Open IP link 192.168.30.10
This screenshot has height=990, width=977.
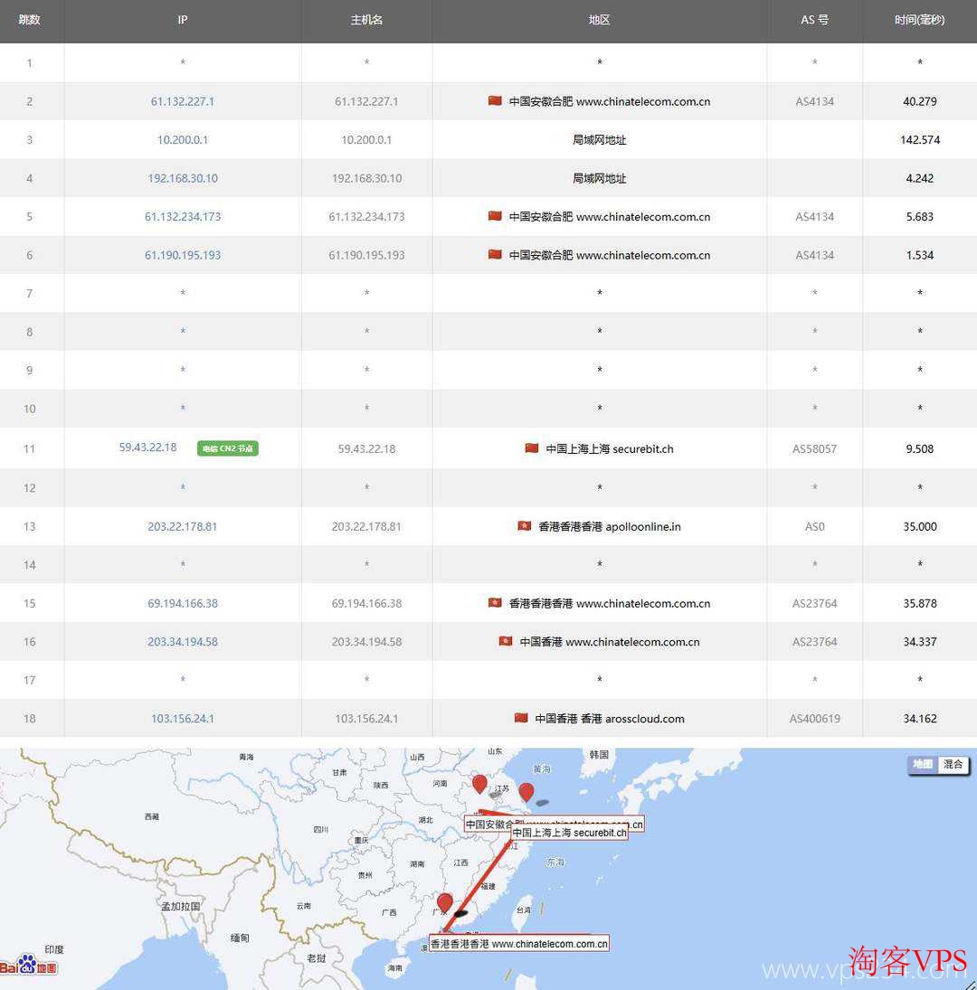pyautogui.click(x=183, y=178)
